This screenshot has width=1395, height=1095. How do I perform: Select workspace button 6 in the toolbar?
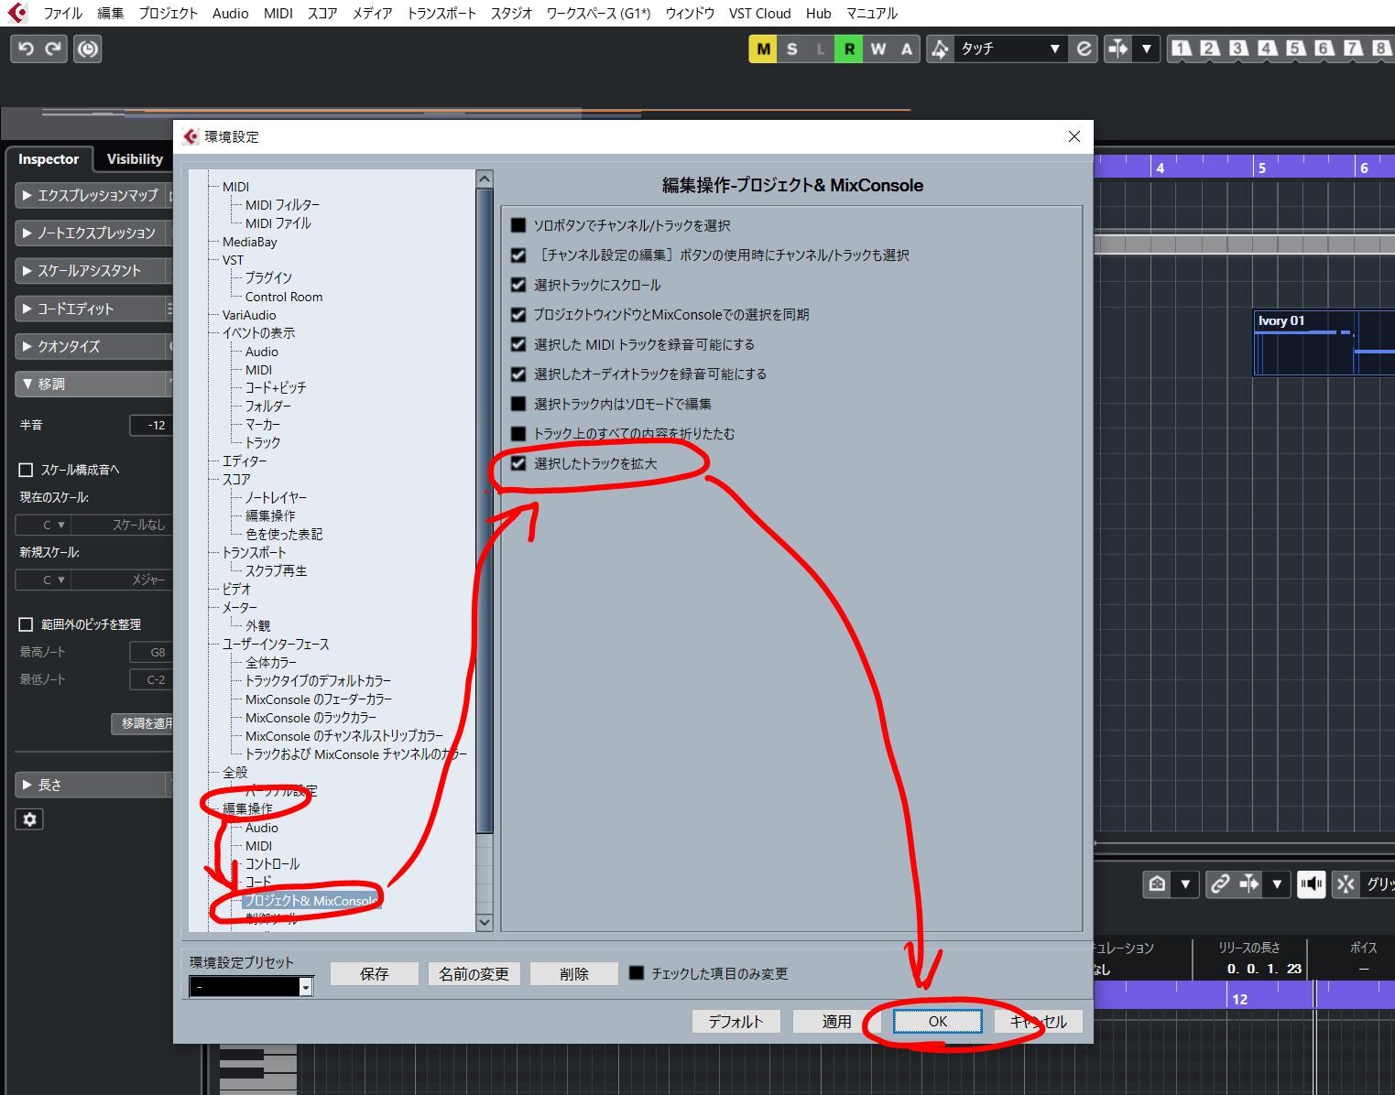pyautogui.click(x=1324, y=49)
